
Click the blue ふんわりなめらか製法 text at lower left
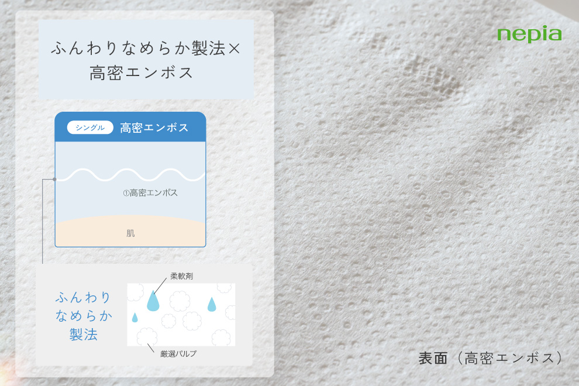point(83,316)
